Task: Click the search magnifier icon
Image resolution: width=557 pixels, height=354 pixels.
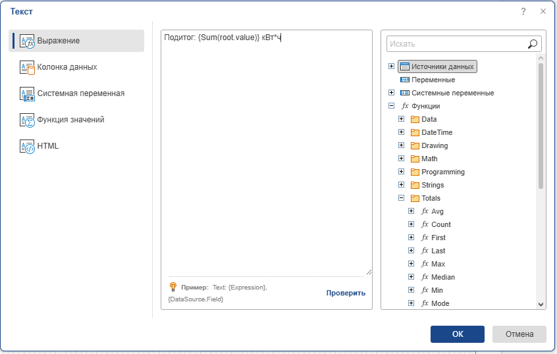Action: click(533, 44)
